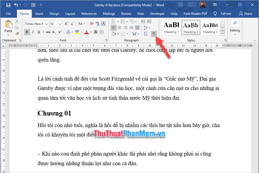Justify the paragraph text

(131, 28)
